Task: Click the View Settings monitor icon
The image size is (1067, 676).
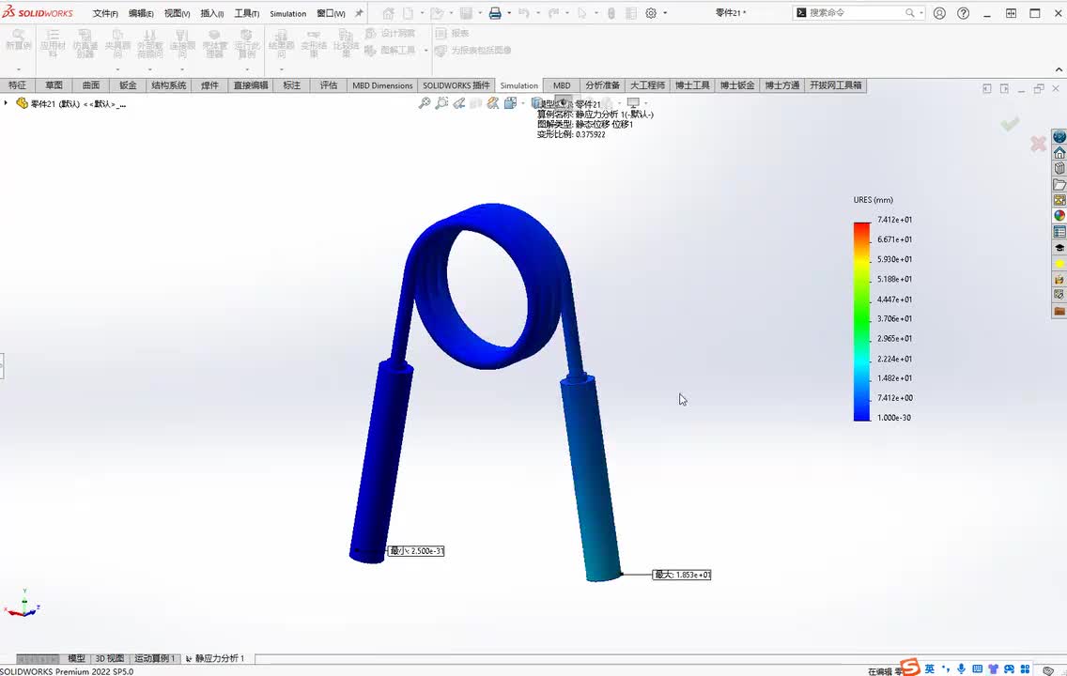Action: (x=633, y=102)
